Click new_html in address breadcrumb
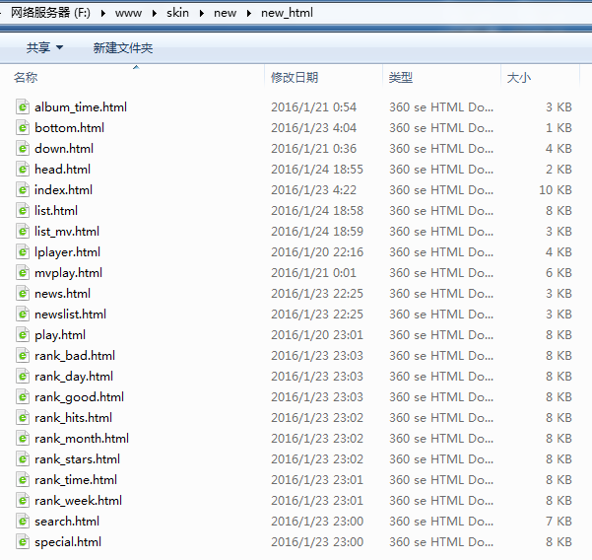The height and width of the screenshot is (560, 592). pos(287,13)
